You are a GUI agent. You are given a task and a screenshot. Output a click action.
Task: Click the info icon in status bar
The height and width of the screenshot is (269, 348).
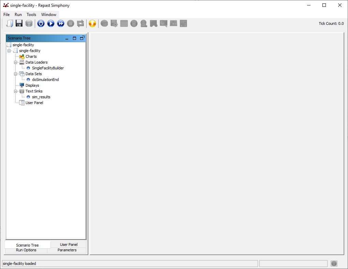pos(334,264)
